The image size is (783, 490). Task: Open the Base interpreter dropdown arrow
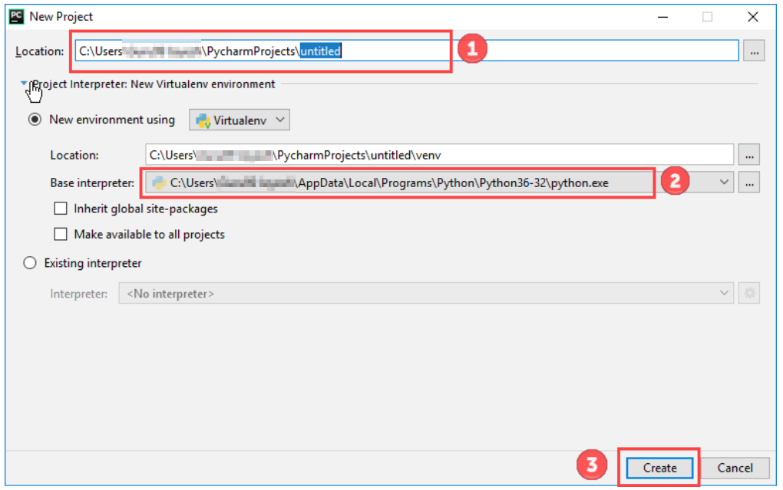[x=724, y=183]
